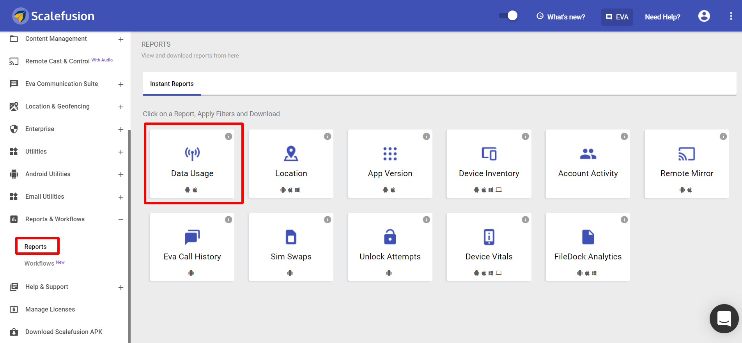
Task: Toggle the switch in the top header
Action: (x=508, y=16)
